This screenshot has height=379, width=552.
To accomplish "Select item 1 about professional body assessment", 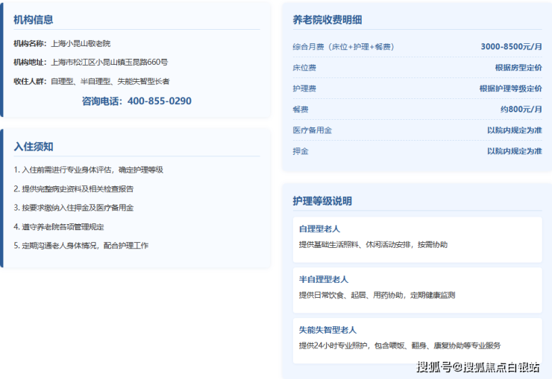I will [88, 170].
